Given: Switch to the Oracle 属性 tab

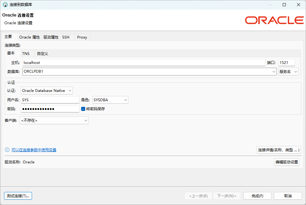Looking at the screenshot, I should click(30, 37).
